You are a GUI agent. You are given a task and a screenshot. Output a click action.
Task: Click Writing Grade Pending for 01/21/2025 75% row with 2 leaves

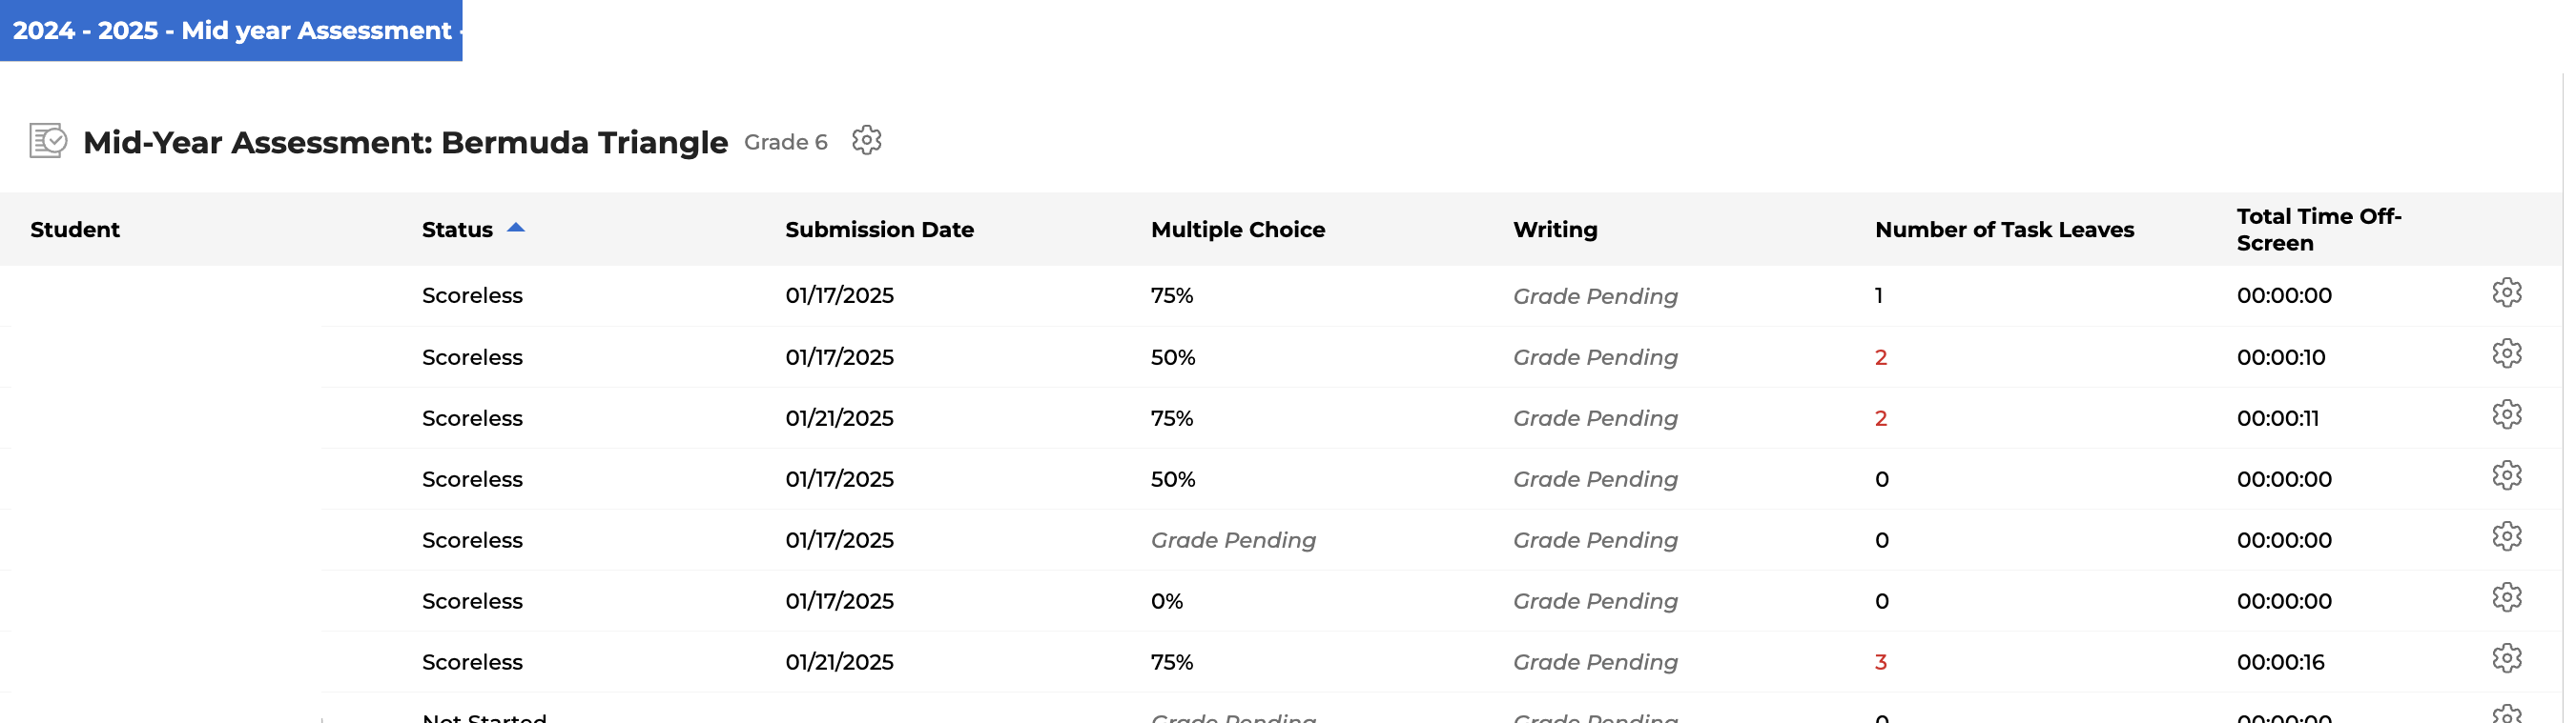point(1595,418)
